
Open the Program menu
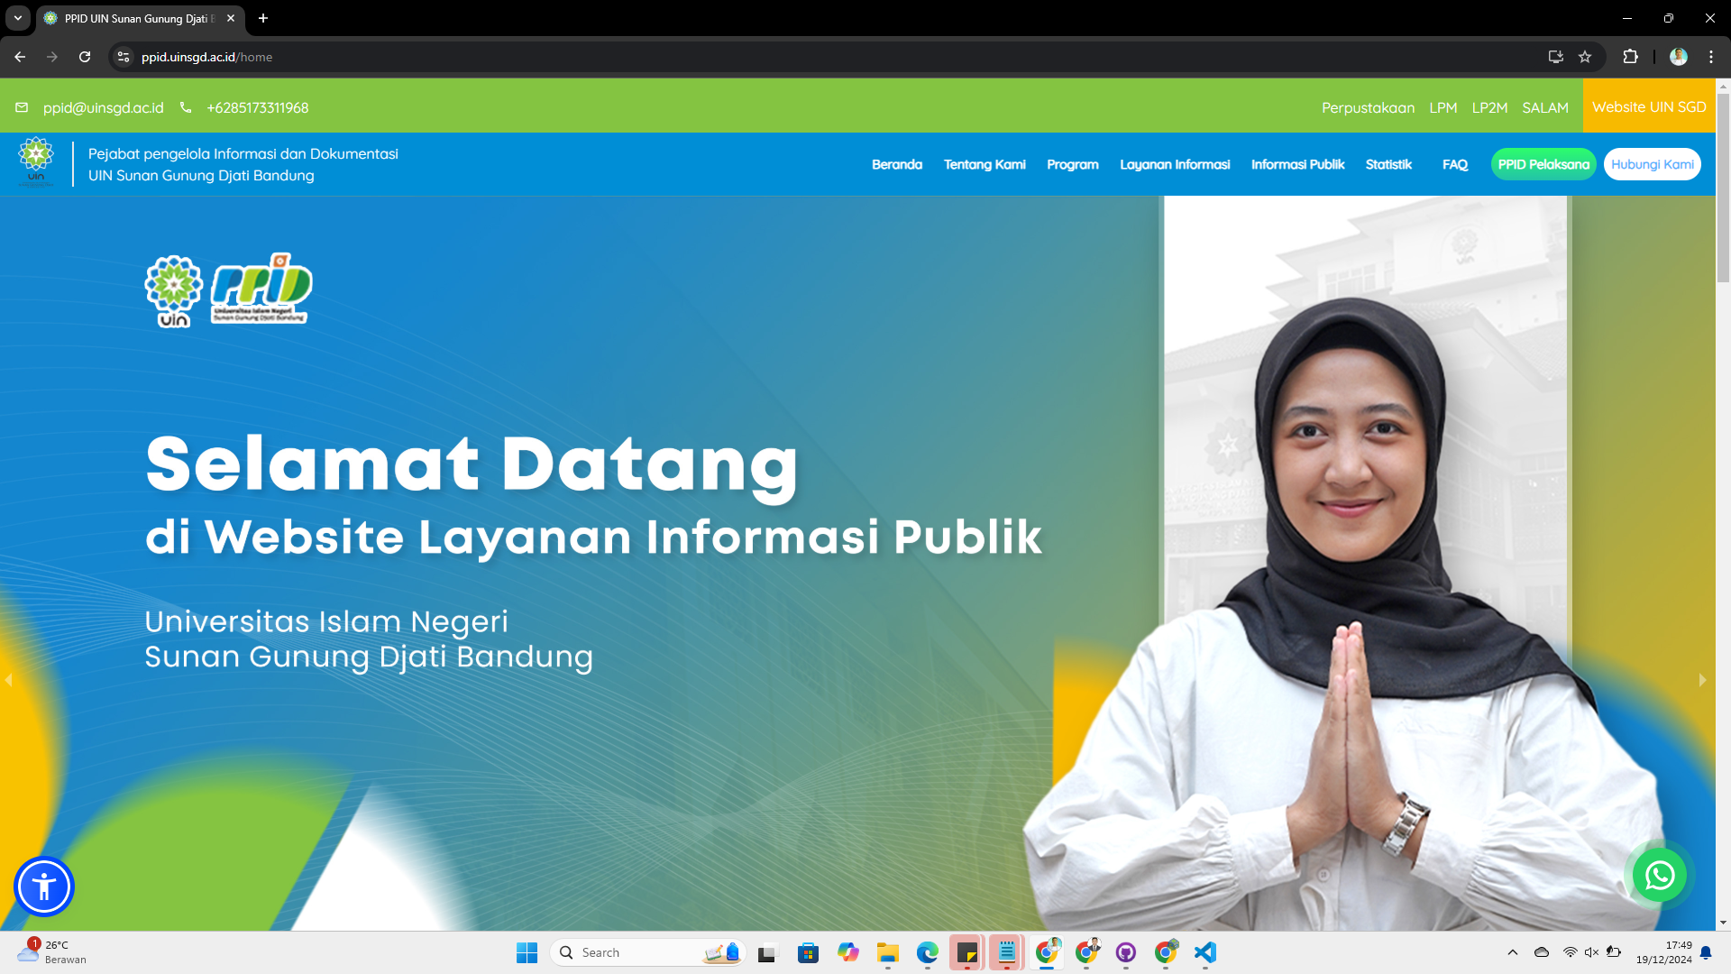pyautogui.click(x=1073, y=164)
